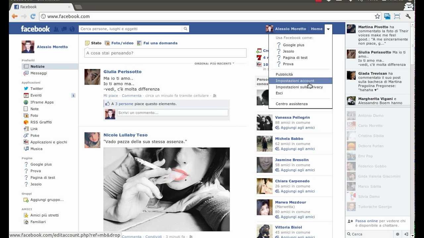This screenshot has height=238, width=424.
Task: Open Eventi in left sidebar
Action: click(36, 95)
